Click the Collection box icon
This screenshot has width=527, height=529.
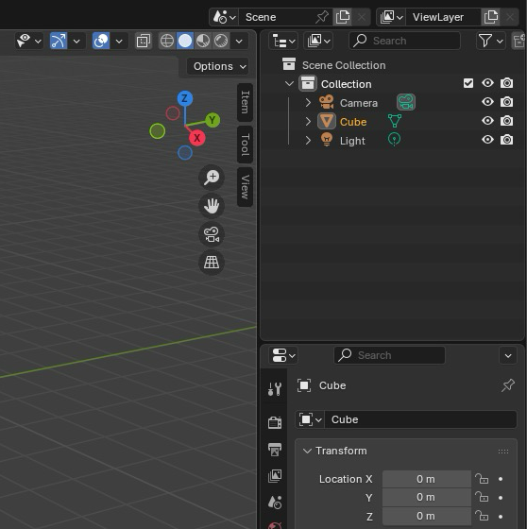click(308, 83)
